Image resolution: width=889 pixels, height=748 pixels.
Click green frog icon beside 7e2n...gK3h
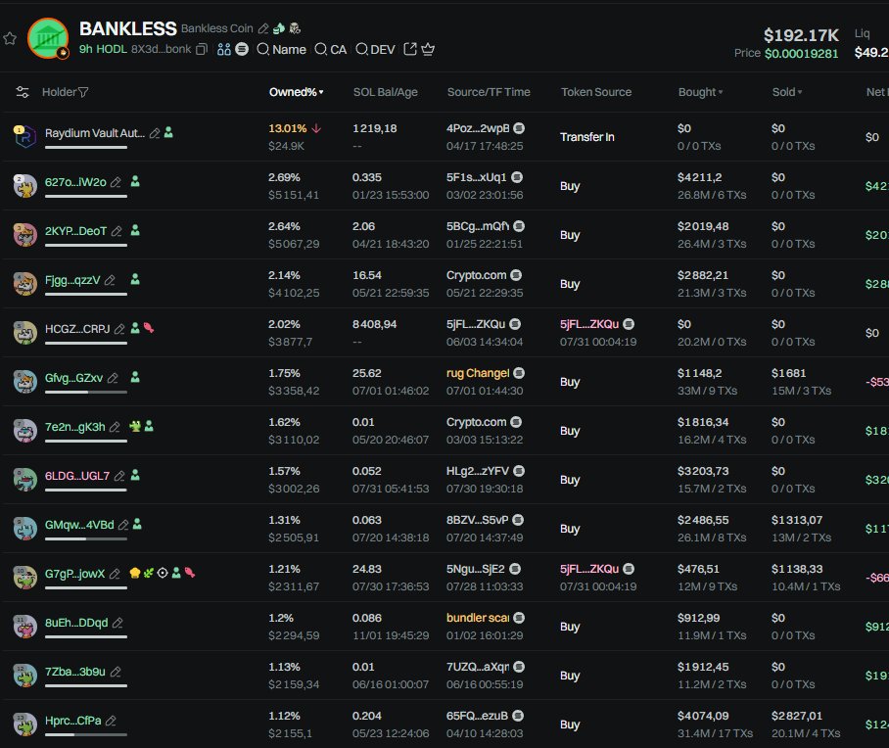[135, 426]
